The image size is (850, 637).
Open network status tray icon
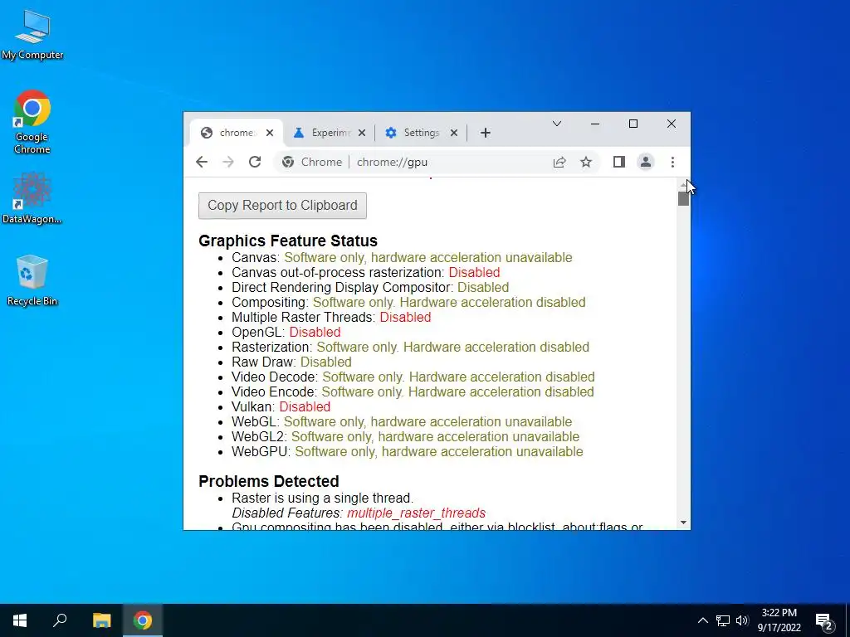click(x=723, y=620)
